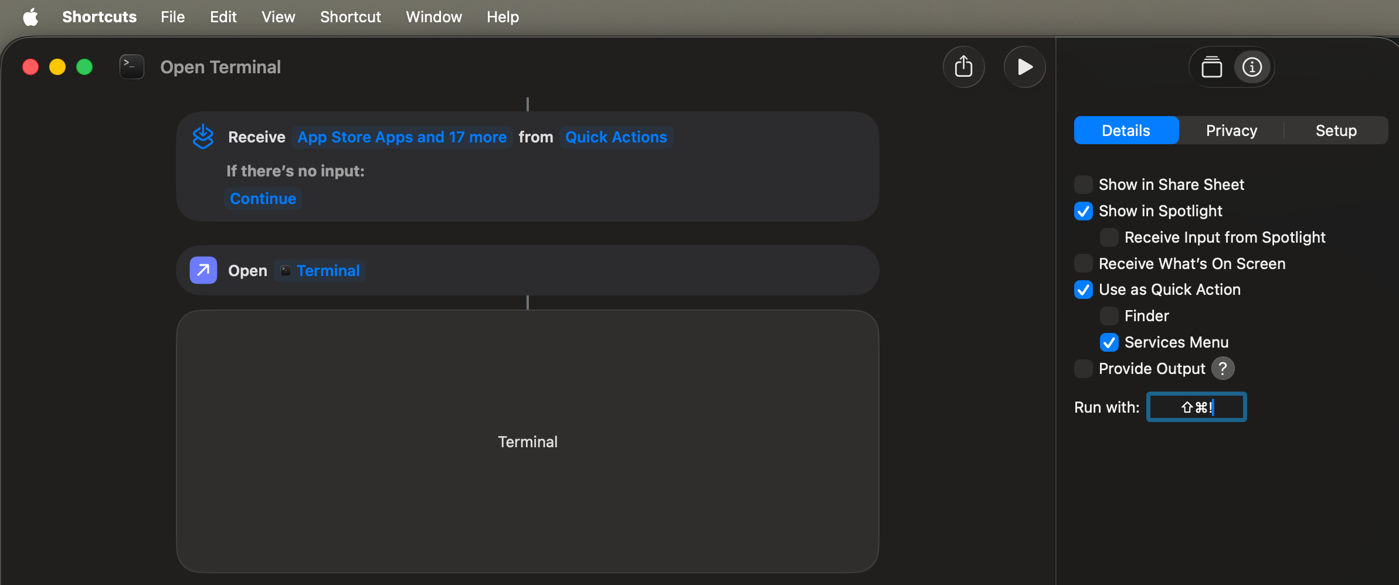Choose a different app instead of Terminal
The height and width of the screenshot is (585, 1399).
click(320, 271)
